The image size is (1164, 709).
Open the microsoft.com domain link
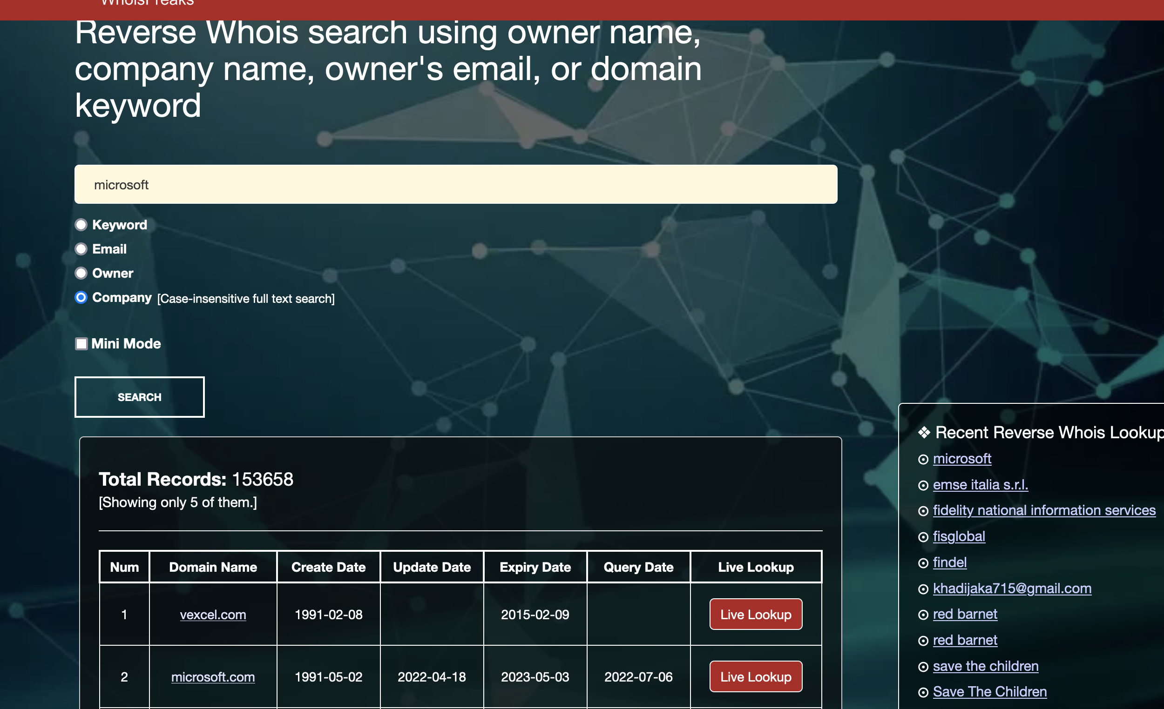[x=213, y=677]
